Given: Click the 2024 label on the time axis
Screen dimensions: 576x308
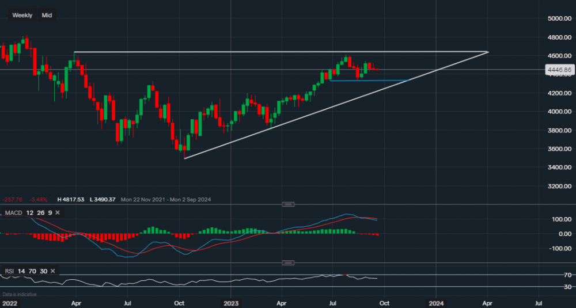Looking at the screenshot, I should click(436, 302).
